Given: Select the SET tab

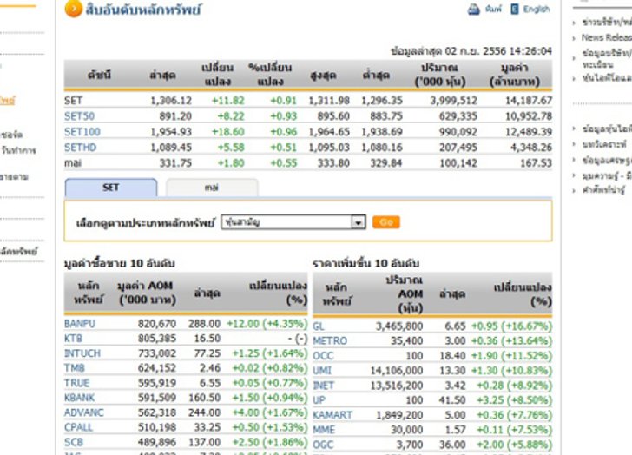Looking at the screenshot, I should pyautogui.click(x=111, y=188).
